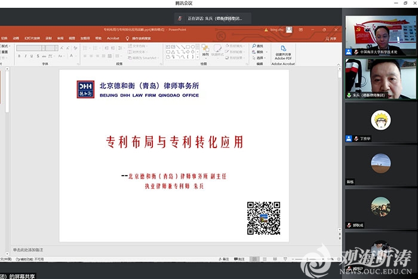The width and height of the screenshot is (418, 279).
Task: Open the Acrobat ribbon tab
Action: pos(113,38)
